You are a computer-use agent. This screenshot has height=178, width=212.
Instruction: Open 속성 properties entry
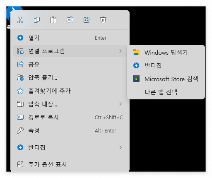(70, 130)
